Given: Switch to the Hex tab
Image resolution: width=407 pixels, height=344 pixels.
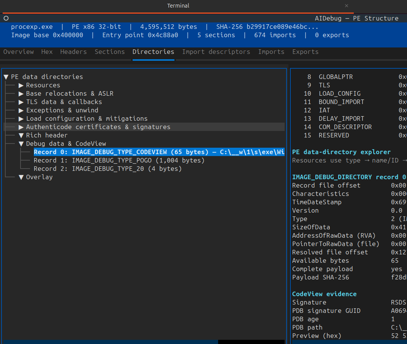Looking at the screenshot, I should point(47,52).
